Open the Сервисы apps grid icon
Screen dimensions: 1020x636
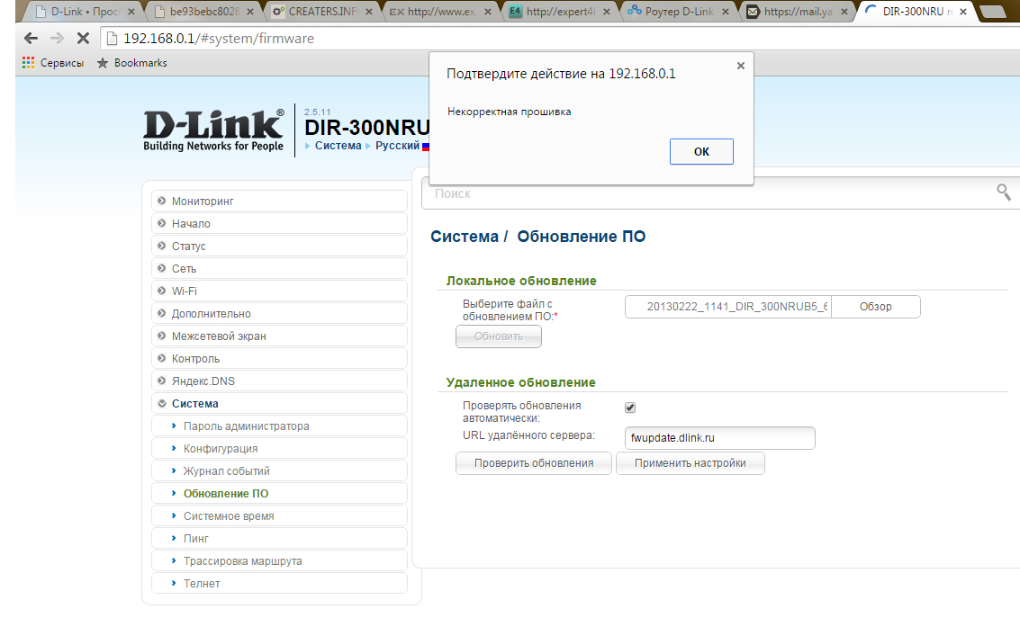tap(28, 62)
